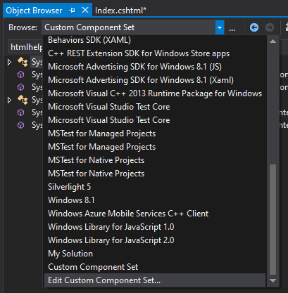The width and height of the screenshot is (288, 293).
Task: Choose Microsoft Advertising SDK for Windows 8.1 (JS)
Action: click(x=155, y=67)
